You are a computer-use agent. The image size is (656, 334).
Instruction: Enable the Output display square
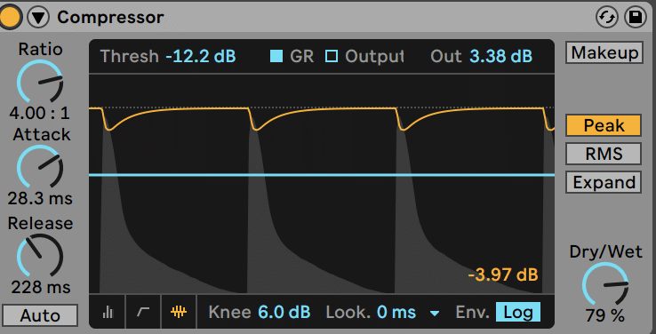pos(332,56)
